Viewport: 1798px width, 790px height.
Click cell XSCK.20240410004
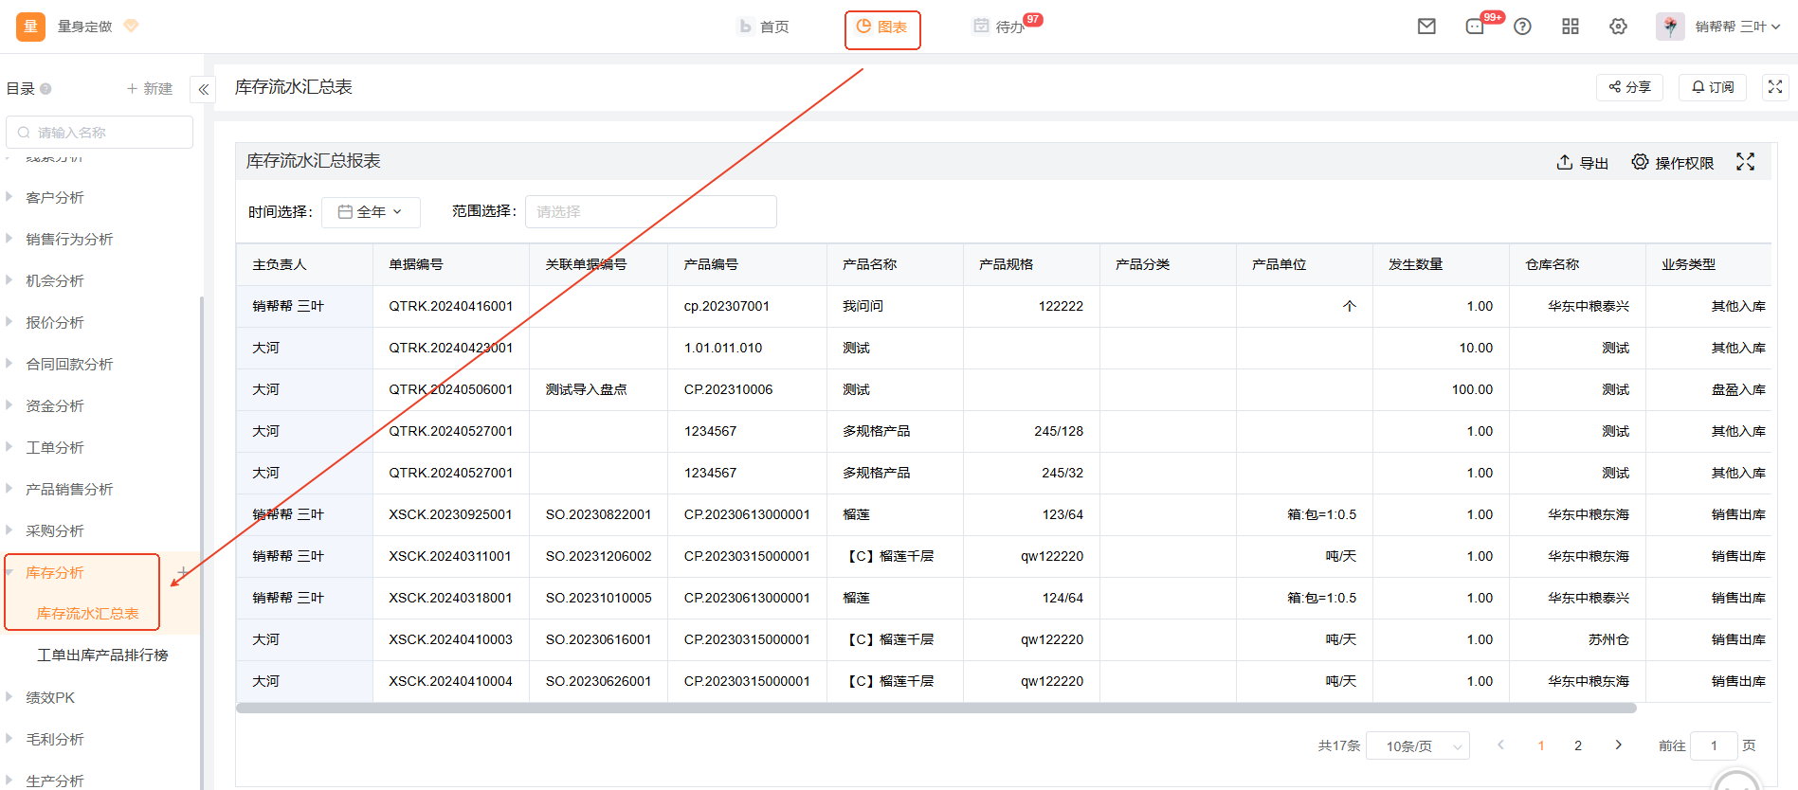point(450,681)
